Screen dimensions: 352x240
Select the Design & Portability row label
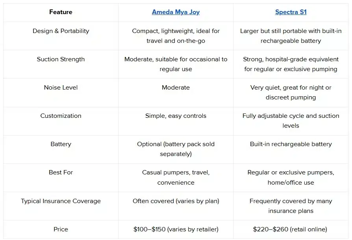(x=61, y=31)
